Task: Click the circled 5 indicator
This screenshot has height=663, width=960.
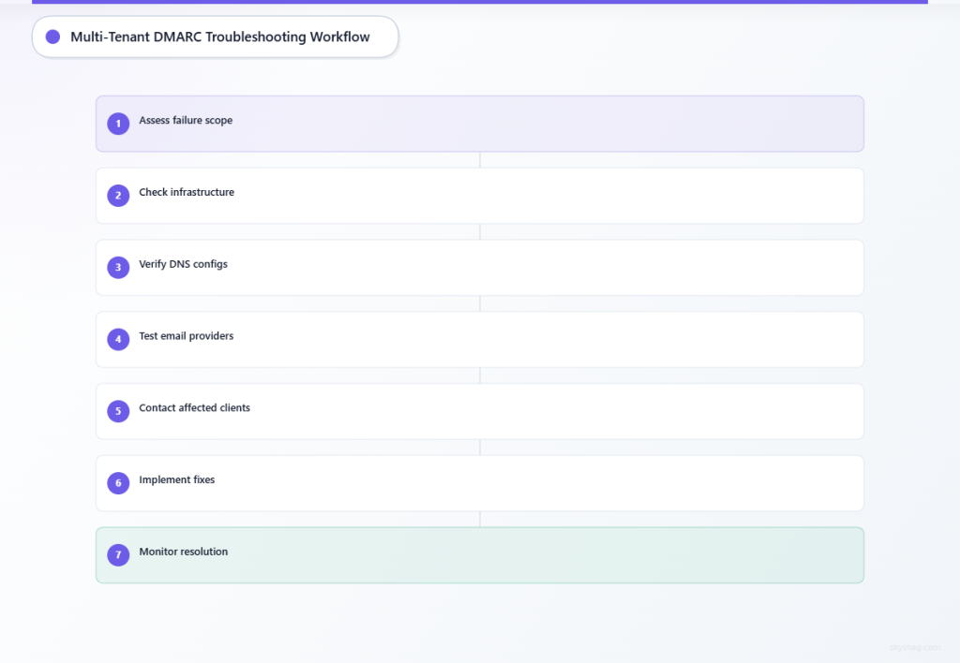Action: coord(118,410)
